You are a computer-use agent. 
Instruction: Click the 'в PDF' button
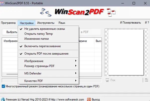pos(90,32)
